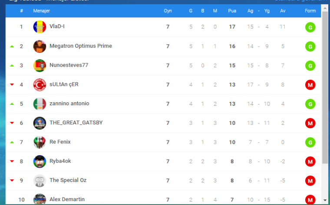Click Ryba4ok's mustached avatar
This screenshot has height=205, width=330.
coord(40,162)
